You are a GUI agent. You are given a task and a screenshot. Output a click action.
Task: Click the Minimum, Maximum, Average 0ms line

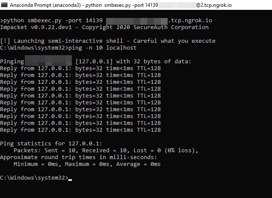(87, 164)
